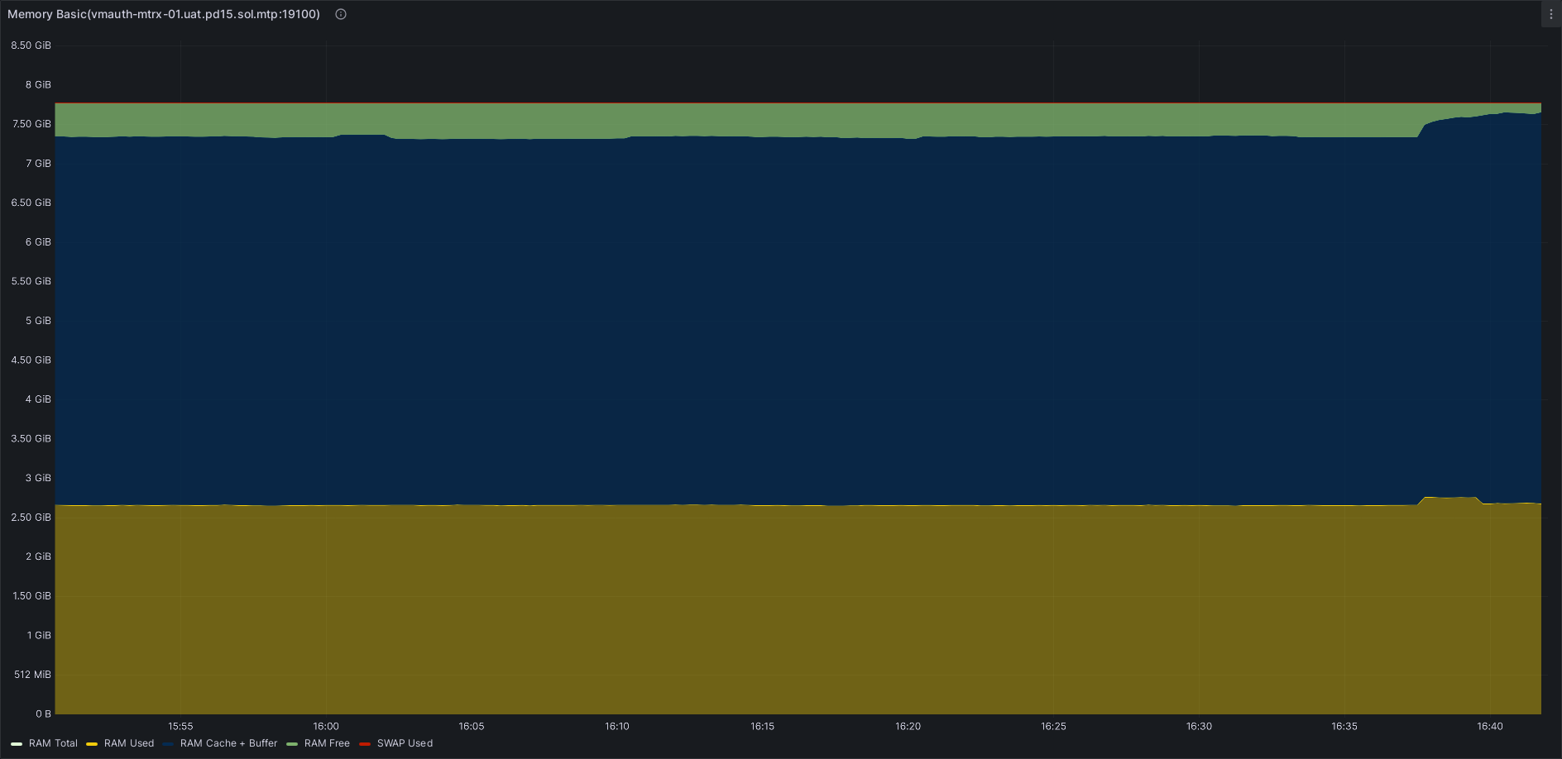1562x759 pixels.
Task: Click the 16:00 time axis label
Action: 326,726
